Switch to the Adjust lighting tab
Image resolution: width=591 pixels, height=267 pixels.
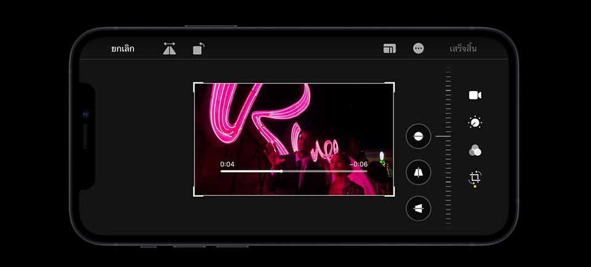475,122
